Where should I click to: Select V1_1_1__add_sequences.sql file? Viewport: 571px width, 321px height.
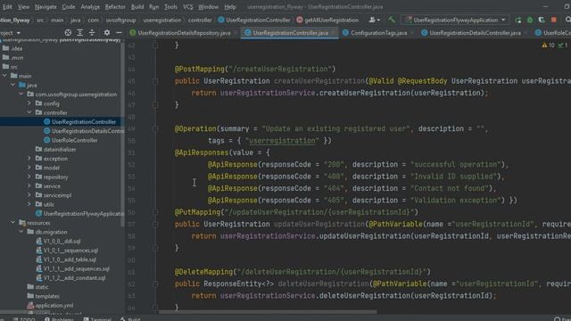[77, 268]
